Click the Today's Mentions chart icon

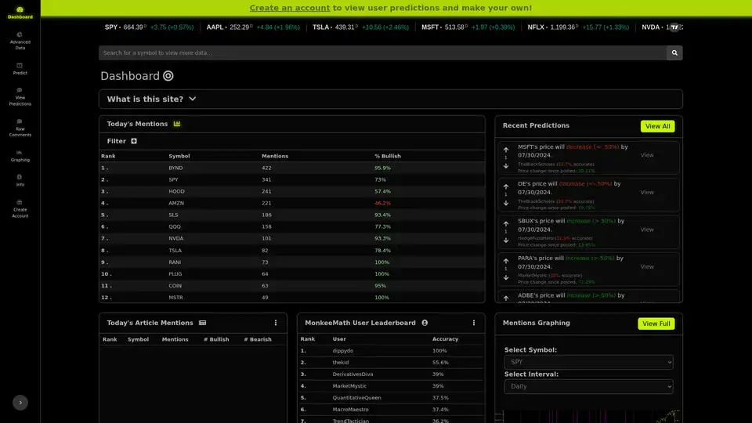tap(177, 124)
